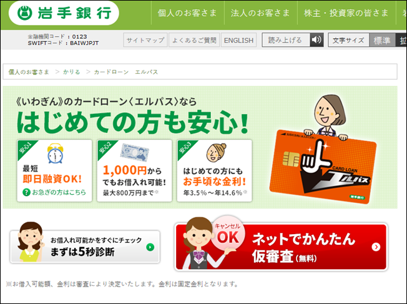Click the woman's face icon in the 安心3 card
Viewport: 407px width, 304px height.
click(216, 153)
